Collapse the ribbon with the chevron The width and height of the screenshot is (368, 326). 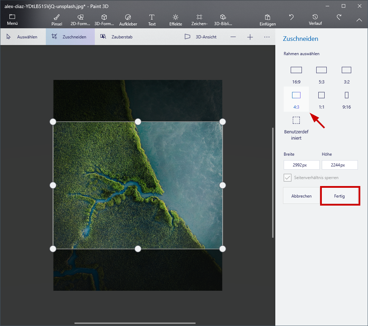click(359, 20)
